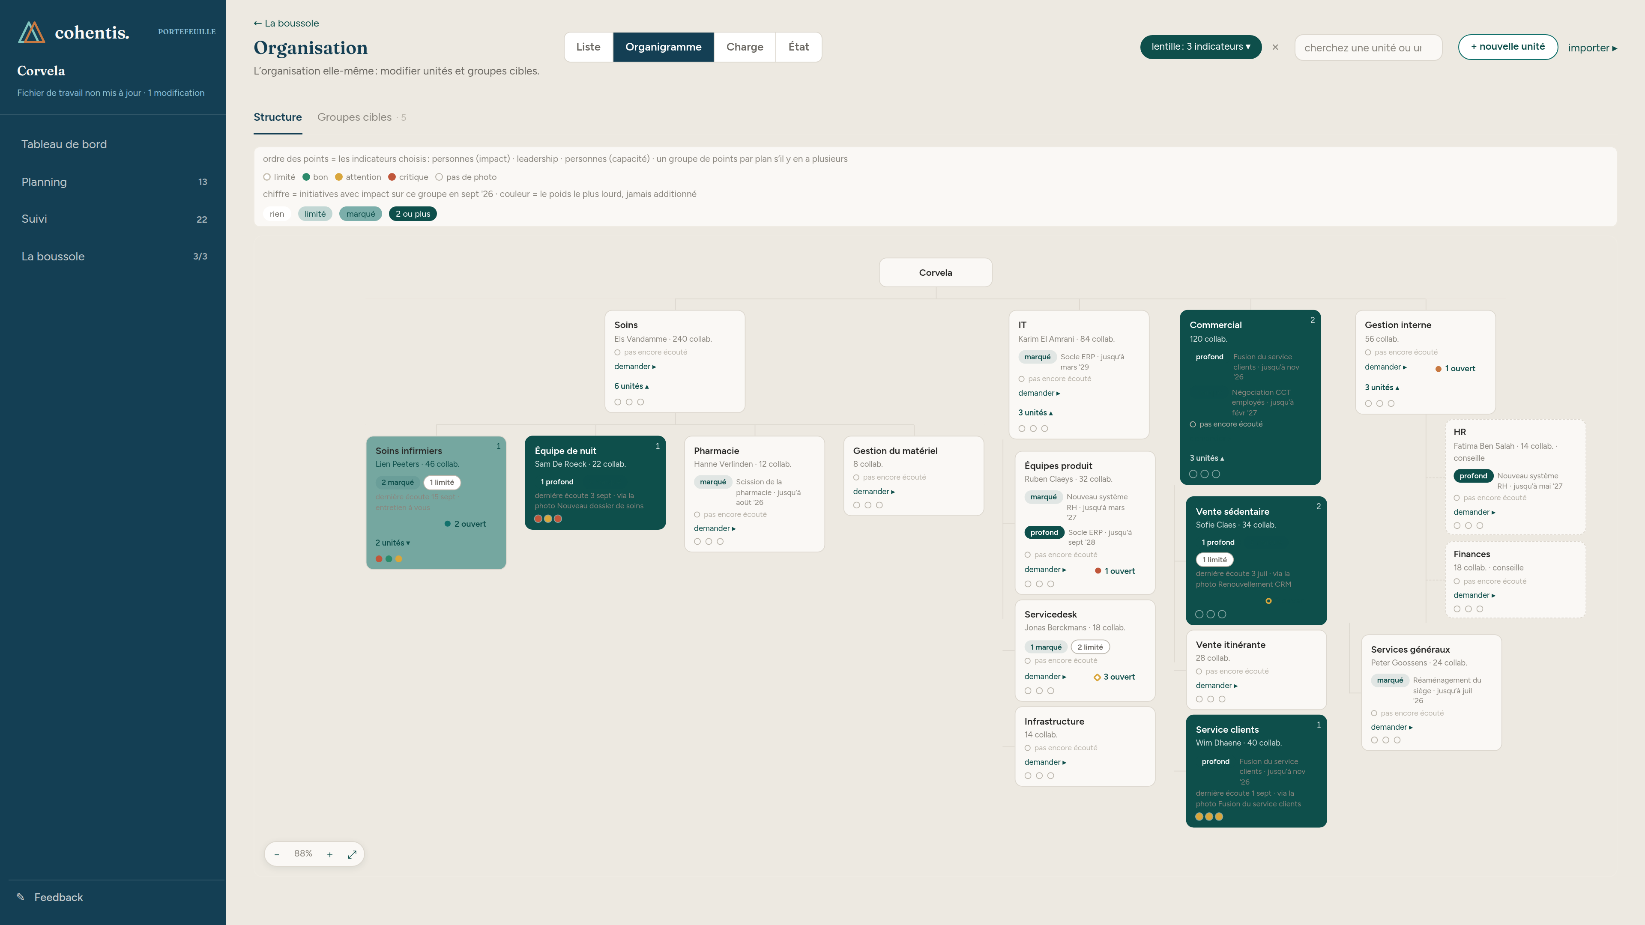Screen dimensions: 1645x925
Task: Click the cohentis logo icon
Action: 31,32
